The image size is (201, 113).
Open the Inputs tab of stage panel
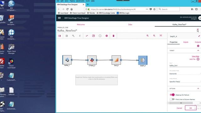(186, 42)
